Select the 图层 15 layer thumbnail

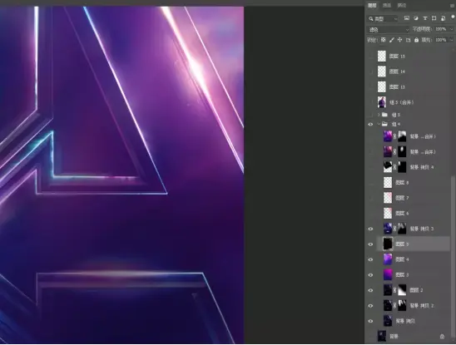[x=382, y=56]
